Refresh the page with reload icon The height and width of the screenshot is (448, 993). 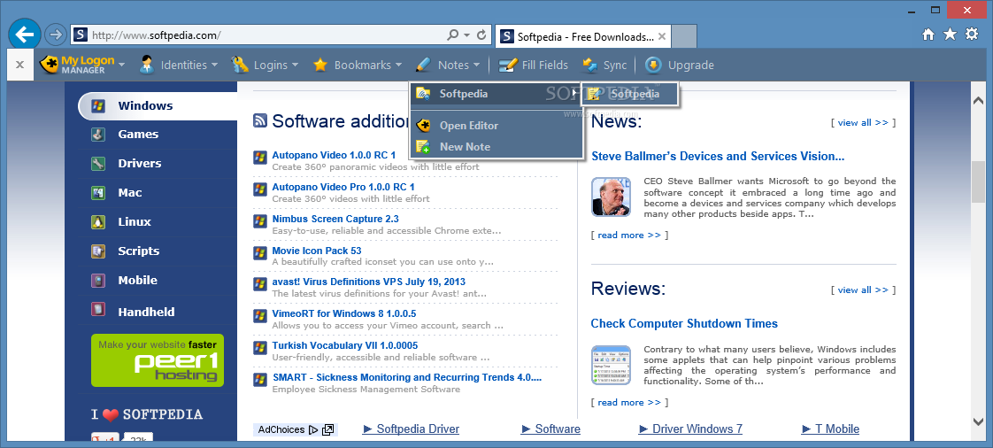pos(481,35)
